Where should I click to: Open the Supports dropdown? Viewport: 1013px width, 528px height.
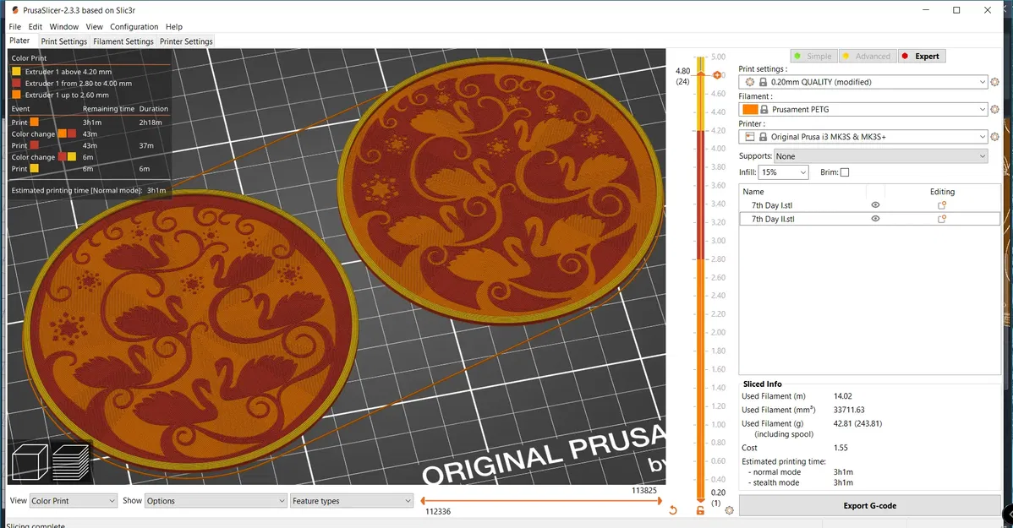tap(880, 156)
